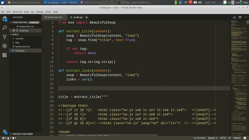This screenshot has height=140, width=249.
Task: Click the 1 Unsaved badge
Action: (x=34, y=23)
